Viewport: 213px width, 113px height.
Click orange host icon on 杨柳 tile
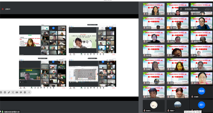[168, 28]
